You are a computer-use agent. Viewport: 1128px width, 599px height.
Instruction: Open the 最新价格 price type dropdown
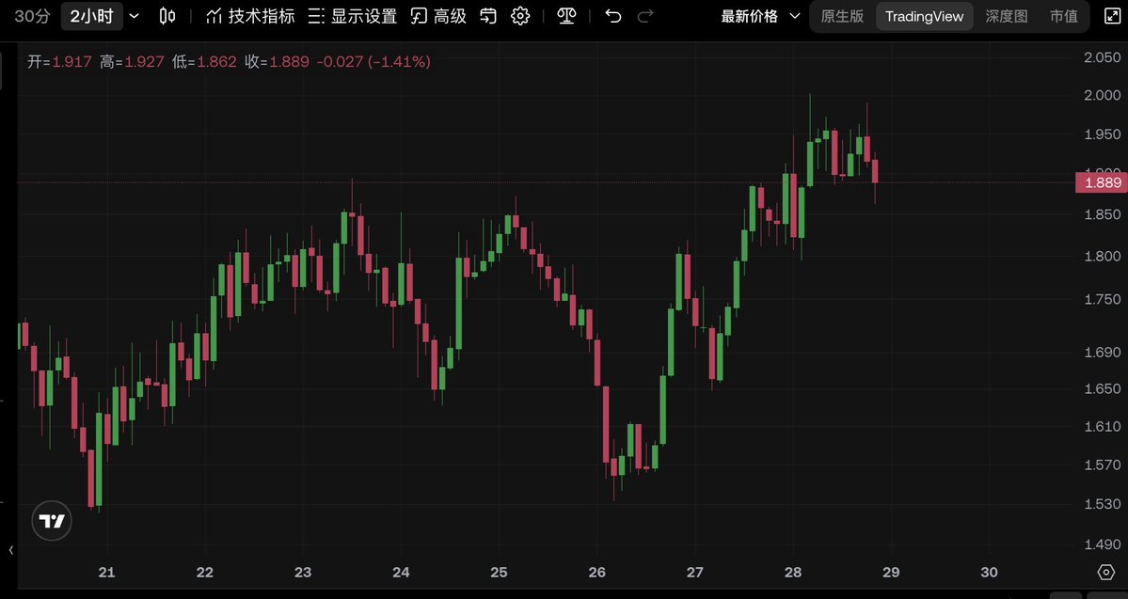point(760,16)
